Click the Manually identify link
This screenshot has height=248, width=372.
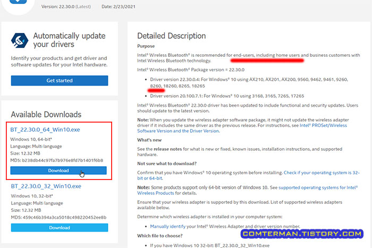tap(168, 226)
